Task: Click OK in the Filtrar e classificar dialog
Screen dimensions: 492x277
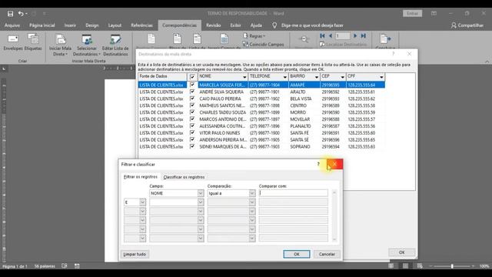Action: click(x=297, y=254)
